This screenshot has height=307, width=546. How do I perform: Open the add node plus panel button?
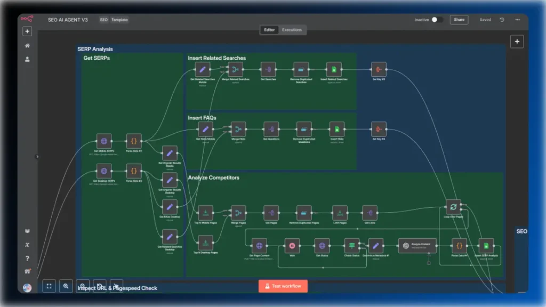[x=517, y=42]
